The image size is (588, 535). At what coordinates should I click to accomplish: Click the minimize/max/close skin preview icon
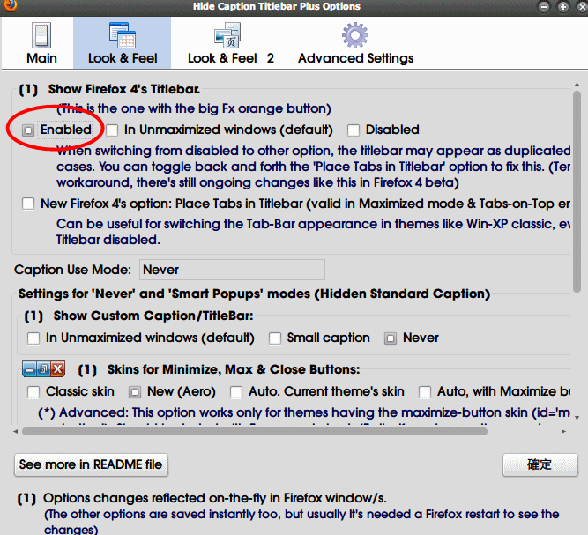coord(44,369)
